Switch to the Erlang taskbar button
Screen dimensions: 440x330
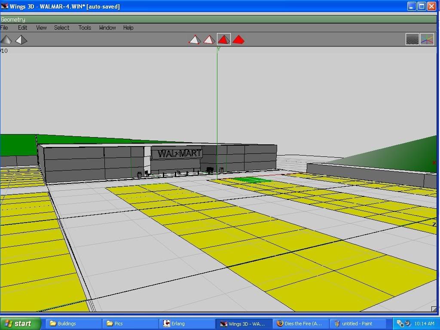(x=187, y=324)
